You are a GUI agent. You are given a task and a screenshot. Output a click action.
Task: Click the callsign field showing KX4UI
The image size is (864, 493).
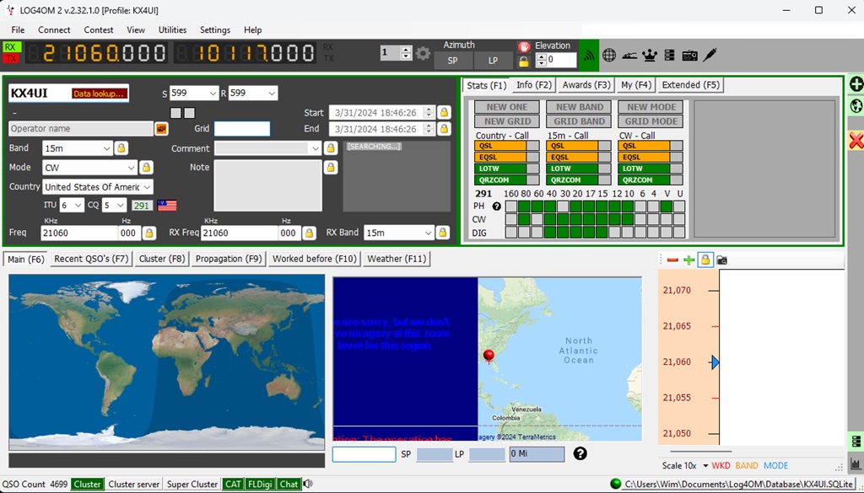[x=68, y=94]
